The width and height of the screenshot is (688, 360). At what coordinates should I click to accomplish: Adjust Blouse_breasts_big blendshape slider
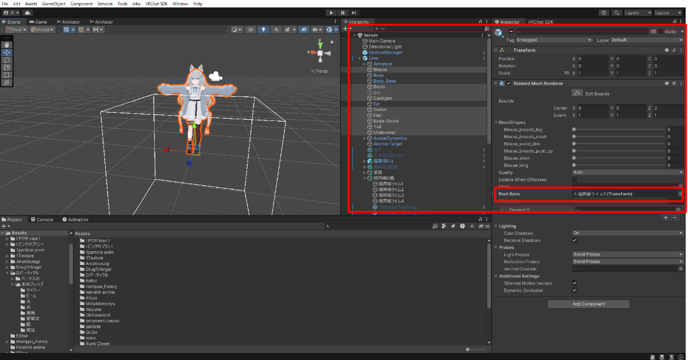(x=619, y=129)
